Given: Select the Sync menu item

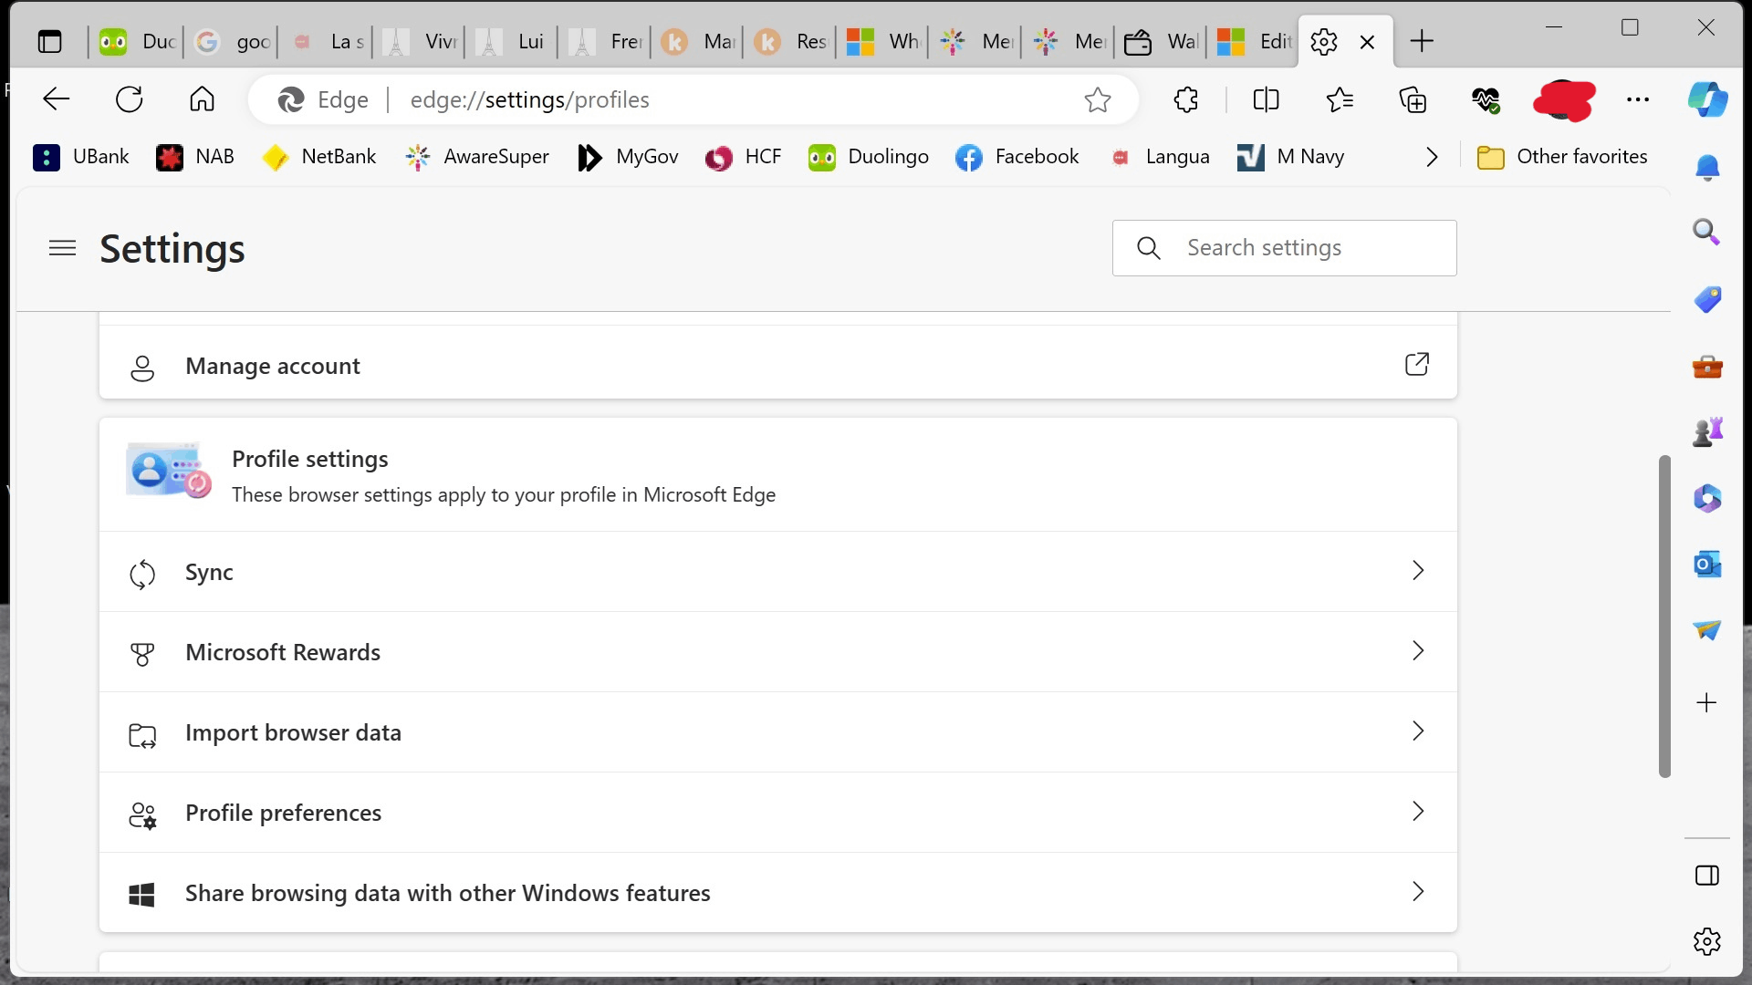Looking at the screenshot, I should pos(777,571).
